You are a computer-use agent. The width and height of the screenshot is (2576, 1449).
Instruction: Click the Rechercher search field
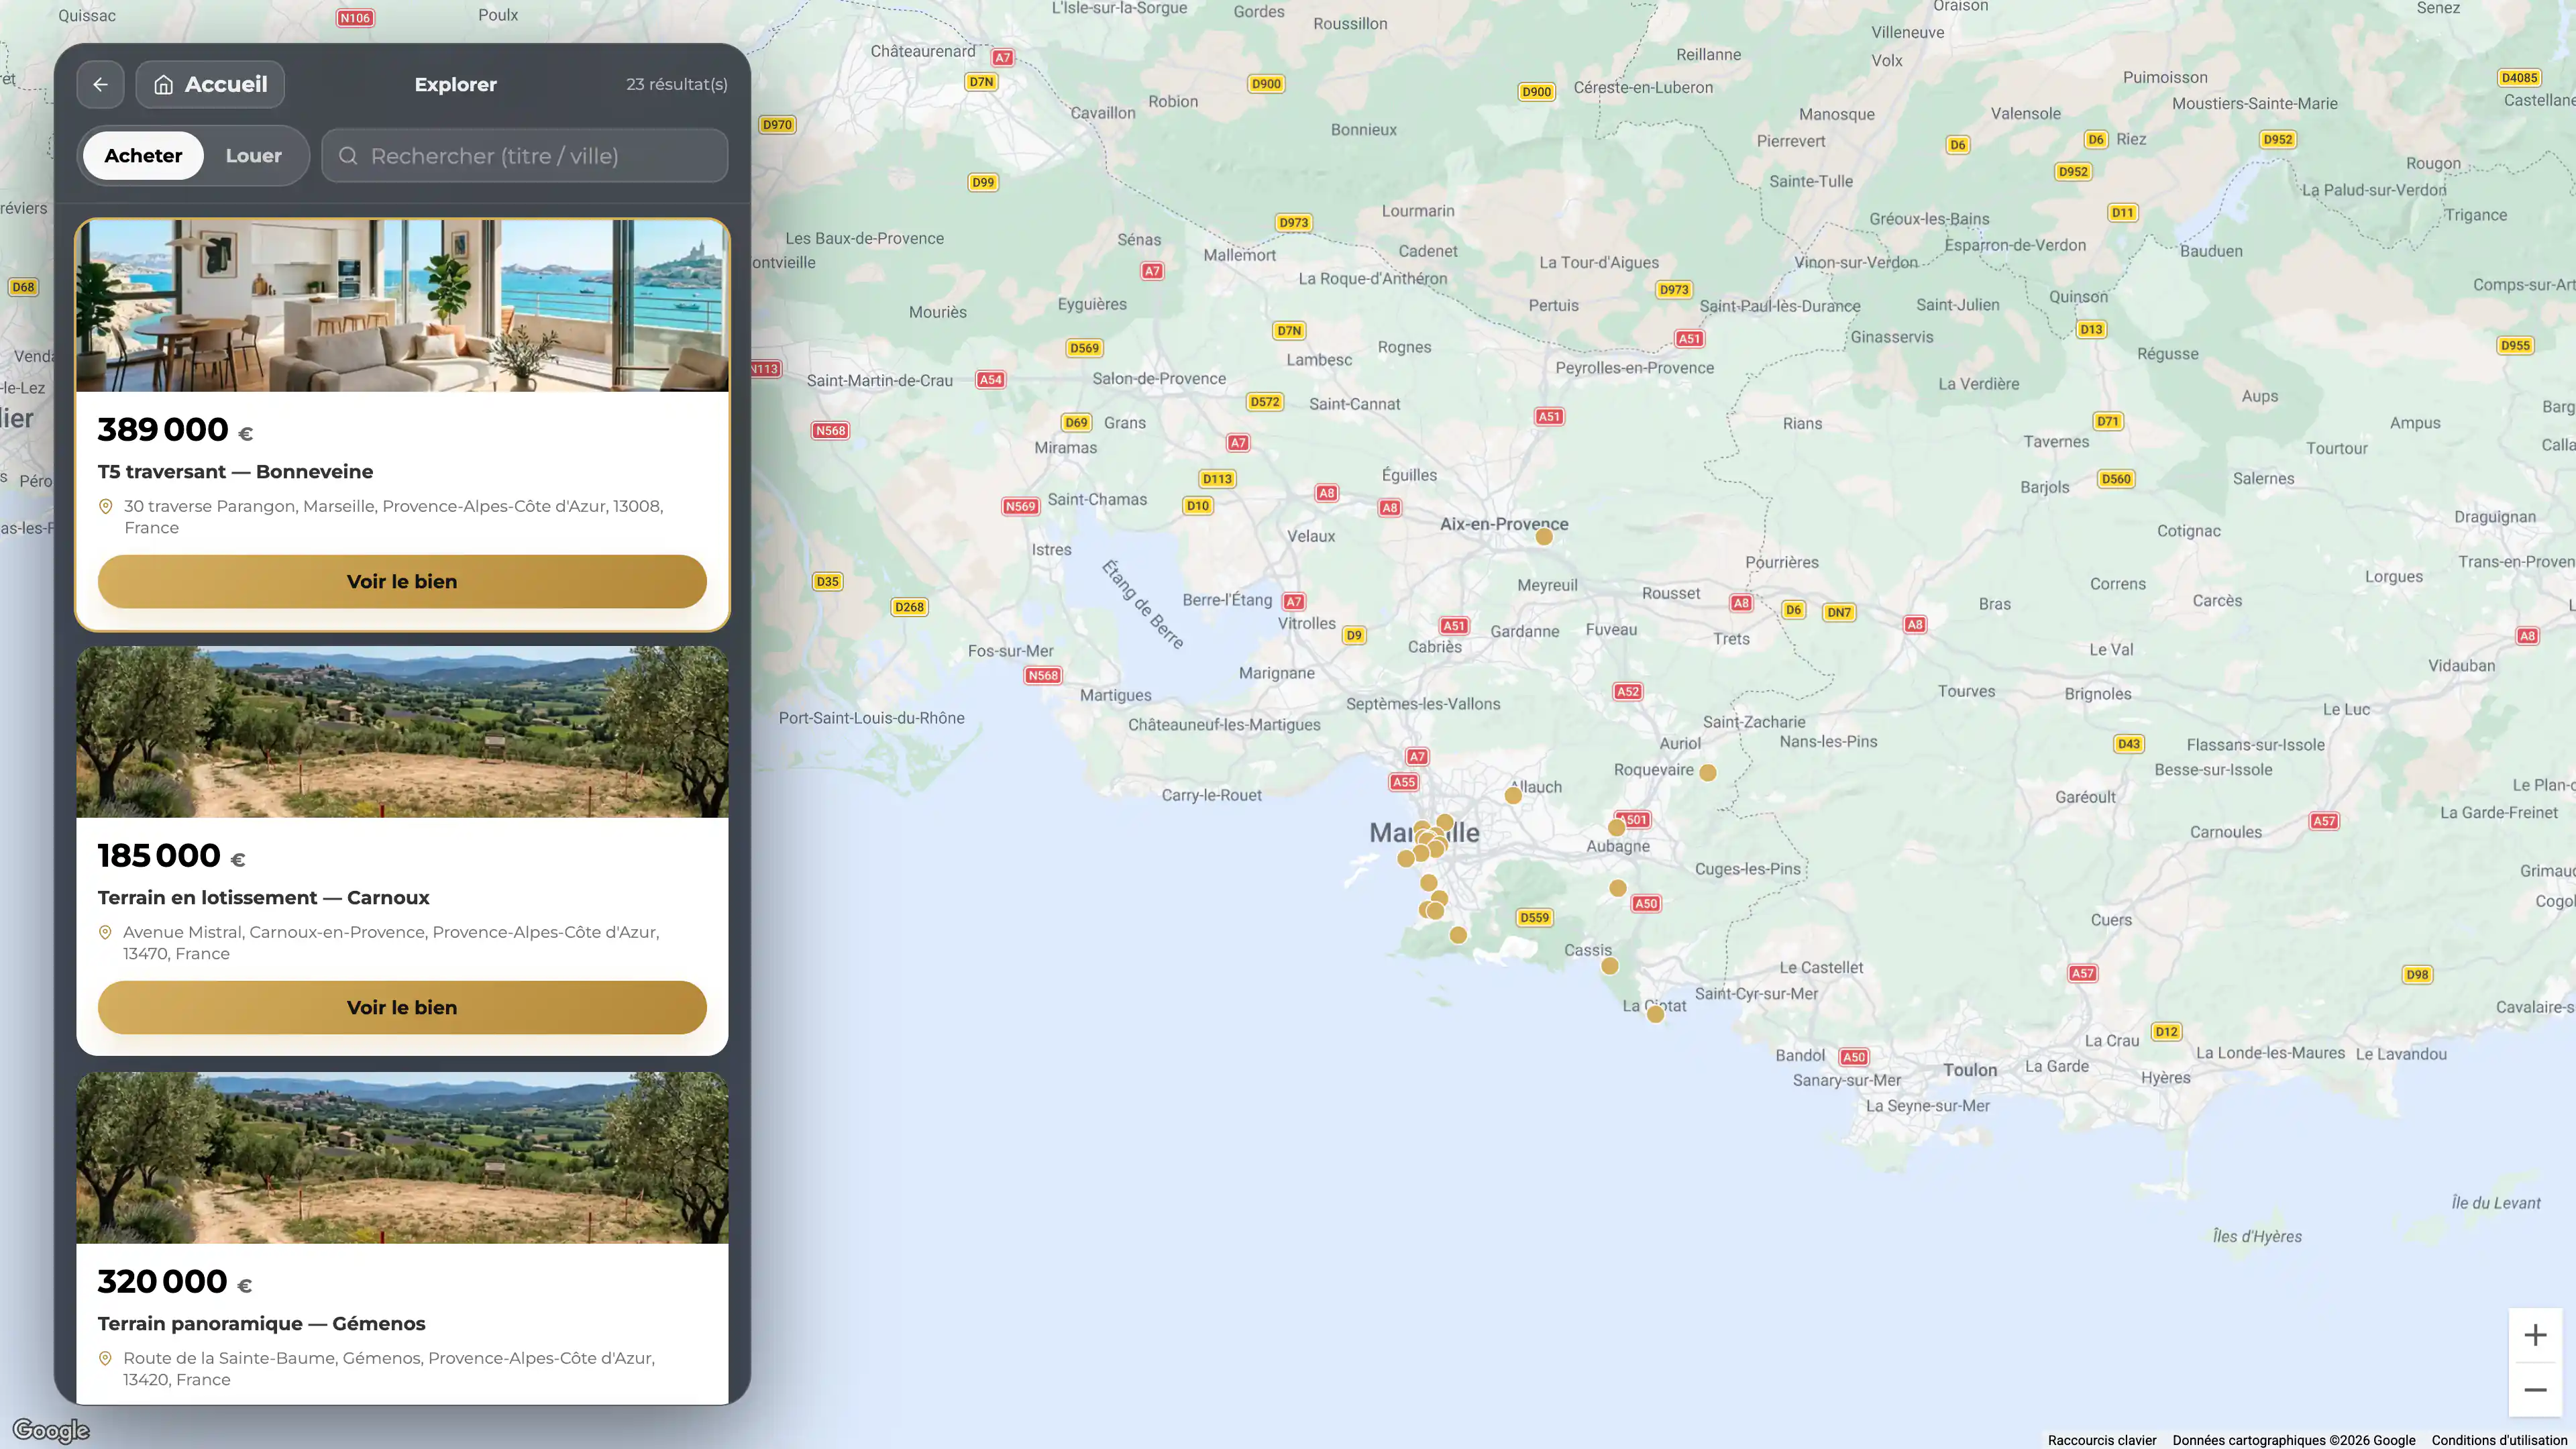524,155
